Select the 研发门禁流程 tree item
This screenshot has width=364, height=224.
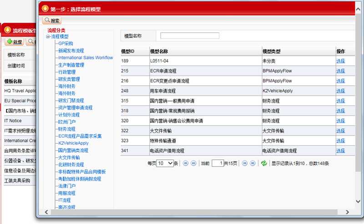pos(71,101)
